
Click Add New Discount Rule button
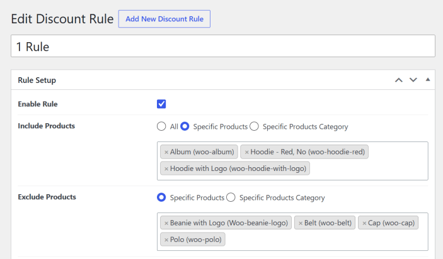point(164,19)
